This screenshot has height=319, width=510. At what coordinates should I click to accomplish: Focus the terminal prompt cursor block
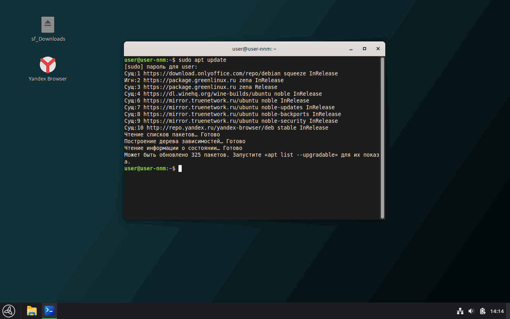pos(180,168)
